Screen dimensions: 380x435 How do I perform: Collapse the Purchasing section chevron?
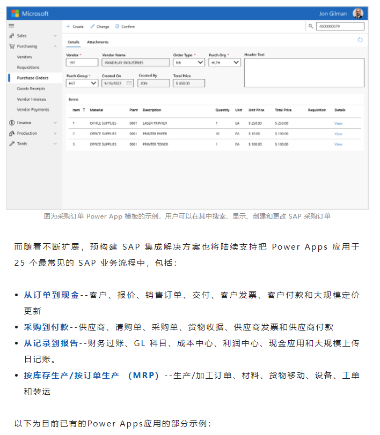coord(55,46)
